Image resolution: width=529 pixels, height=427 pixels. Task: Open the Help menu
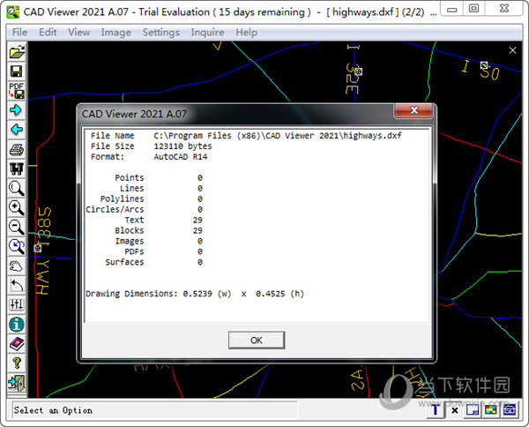click(246, 32)
